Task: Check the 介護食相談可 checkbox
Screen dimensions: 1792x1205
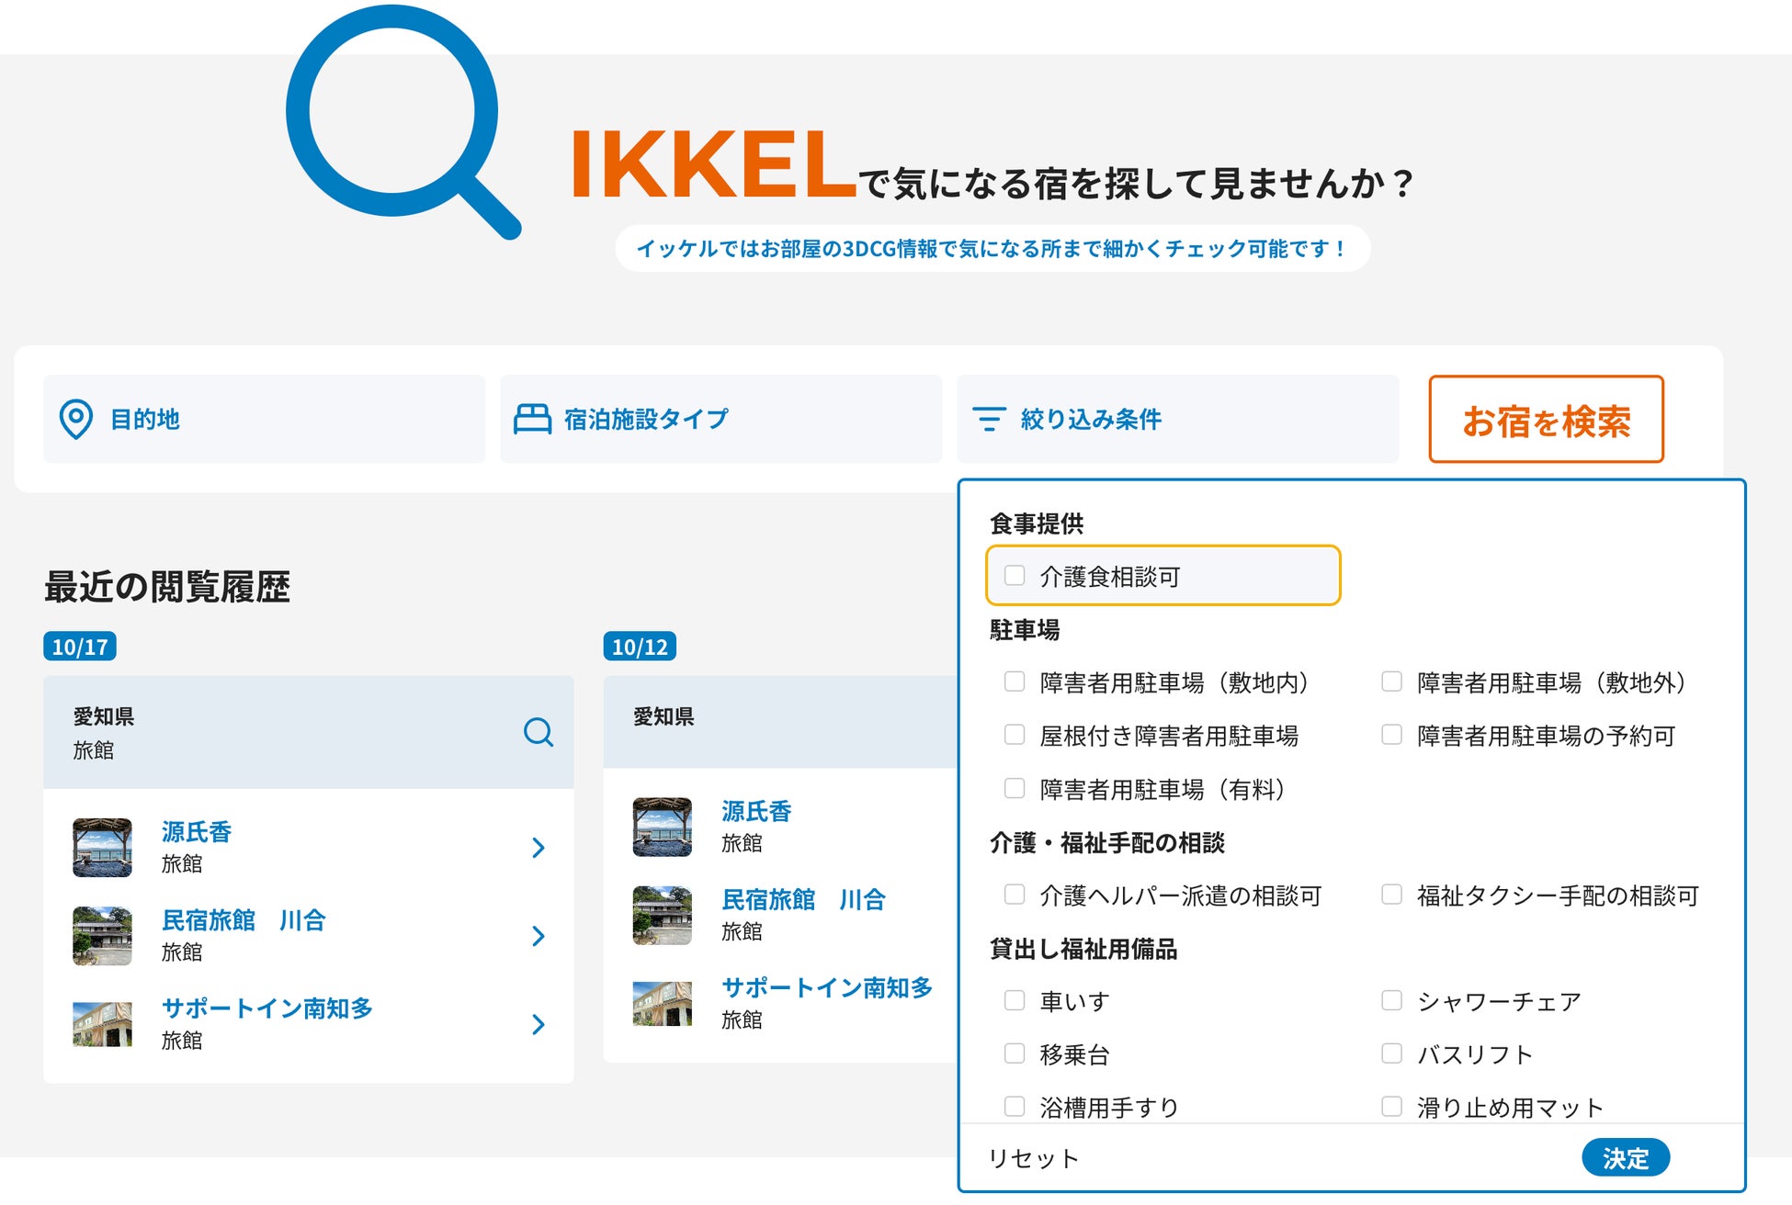Action: pyautogui.click(x=1015, y=576)
